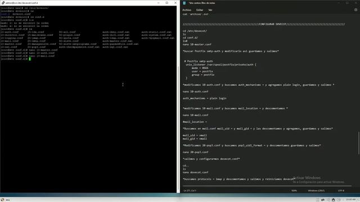The image size is (360, 202).
Task: Click the PuTTY icon in terminal title bar
Action: coord(3,3)
